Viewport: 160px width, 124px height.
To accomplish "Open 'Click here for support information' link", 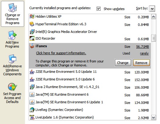I will pos(61,53).
